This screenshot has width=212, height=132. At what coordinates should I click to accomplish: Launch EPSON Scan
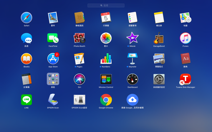pos(53,100)
